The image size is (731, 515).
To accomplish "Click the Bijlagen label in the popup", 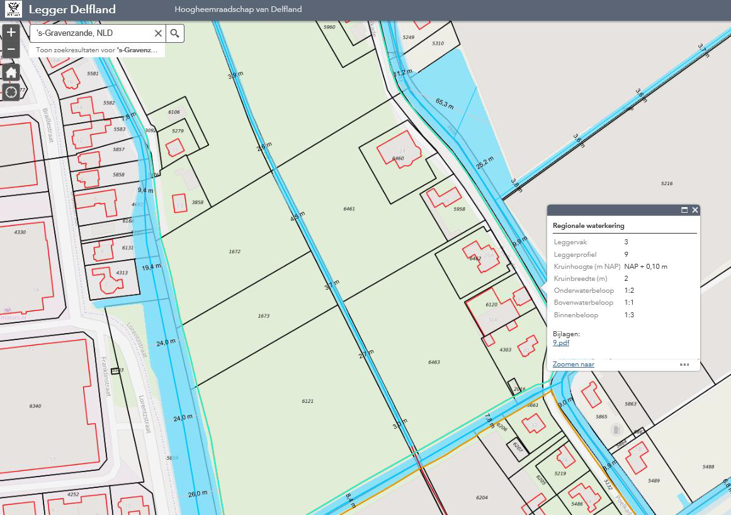I will pyautogui.click(x=567, y=334).
